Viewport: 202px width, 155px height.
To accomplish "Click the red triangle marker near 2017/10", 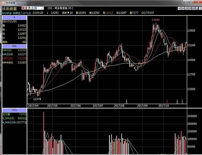I will [167, 101].
